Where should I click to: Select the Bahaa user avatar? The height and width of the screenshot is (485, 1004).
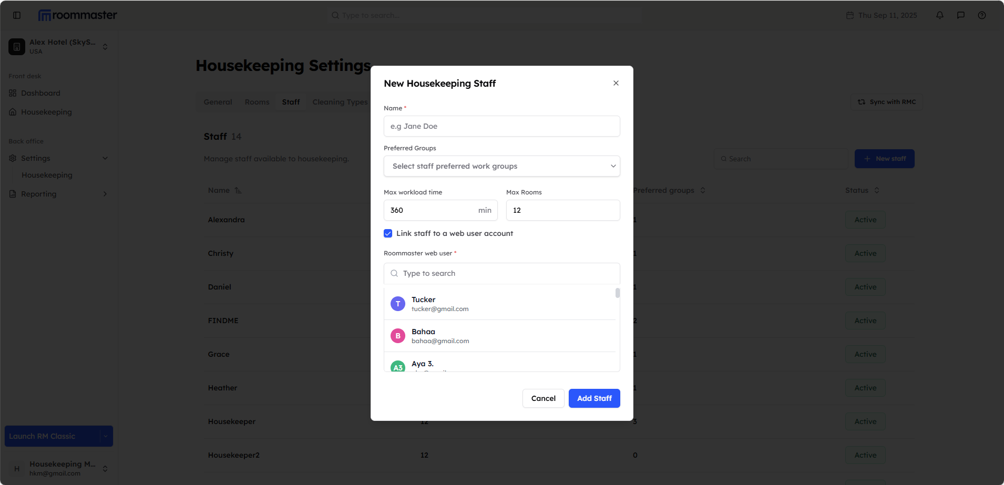tap(398, 336)
